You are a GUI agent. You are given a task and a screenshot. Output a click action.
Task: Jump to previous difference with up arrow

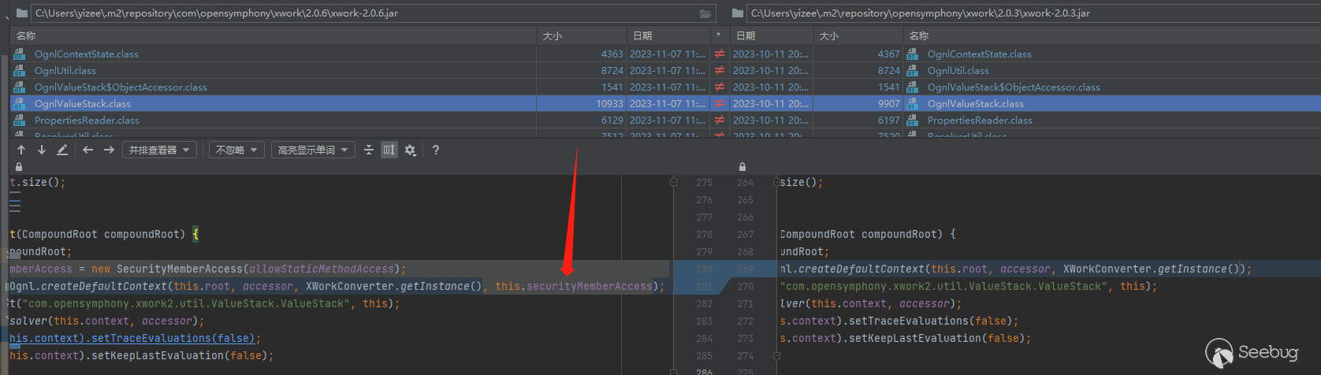point(21,150)
